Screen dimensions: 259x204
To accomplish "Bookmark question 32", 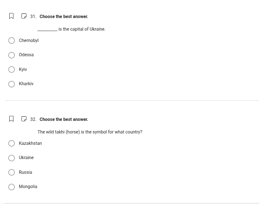I will (x=11, y=119).
